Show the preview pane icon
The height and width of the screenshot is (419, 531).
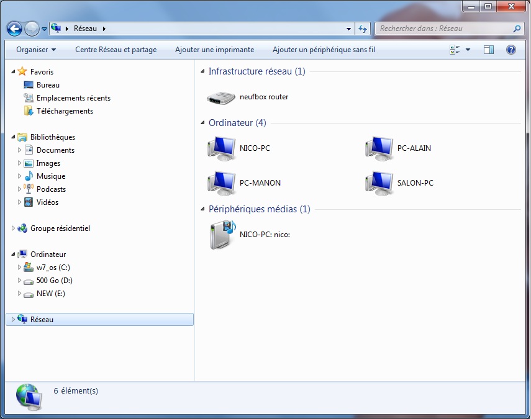(x=489, y=49)
